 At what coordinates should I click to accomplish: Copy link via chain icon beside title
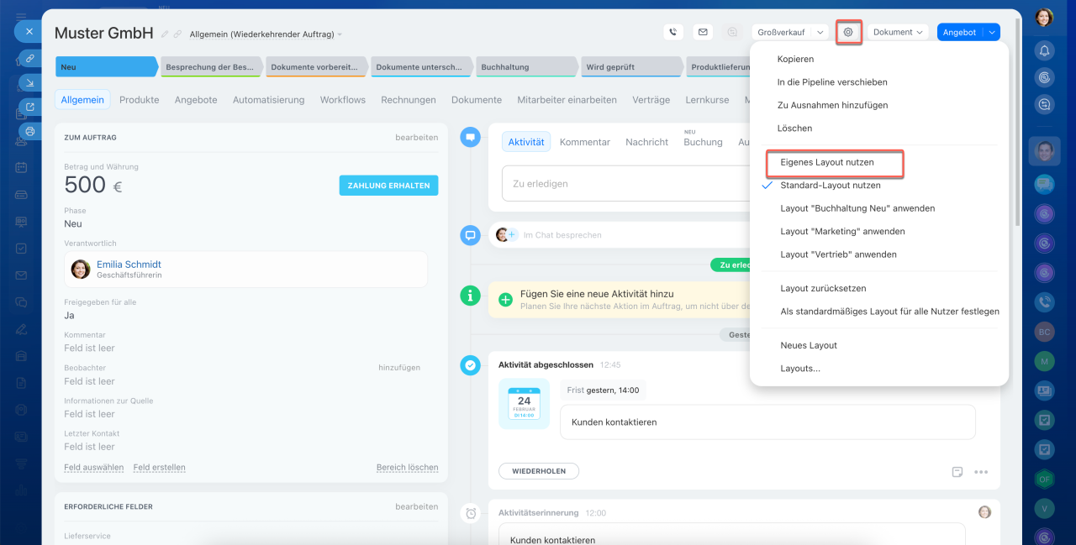coord(177,34)
